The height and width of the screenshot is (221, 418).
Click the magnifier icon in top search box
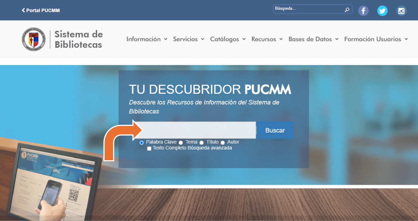point(347,10)
